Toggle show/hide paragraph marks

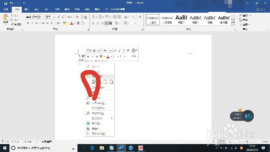(x=140, y=17)
